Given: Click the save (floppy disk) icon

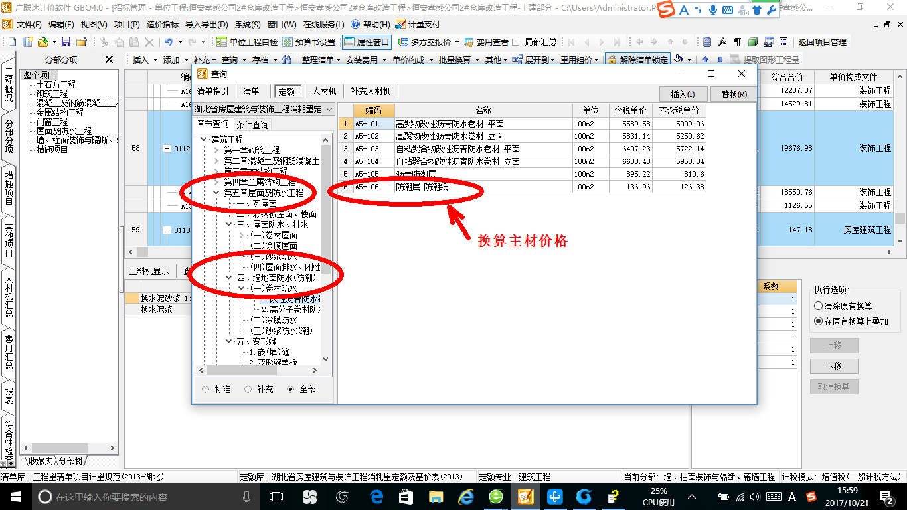Looking at the screenshot, I should coord(66,42).
